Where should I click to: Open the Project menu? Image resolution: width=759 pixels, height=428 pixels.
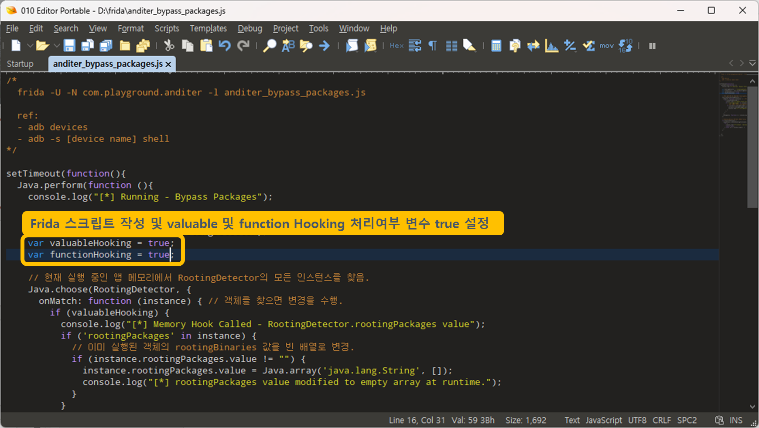coord(286,28)
